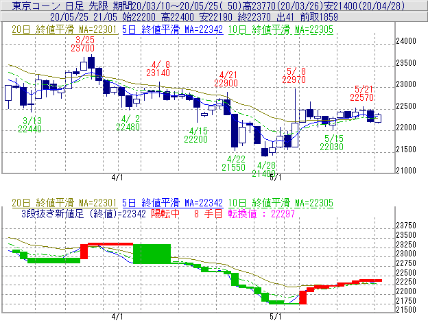Click the 4/1 date label under candlestick chart
Image resolution: width=428 pixels, height=325 pixels.
coord(117,178)
